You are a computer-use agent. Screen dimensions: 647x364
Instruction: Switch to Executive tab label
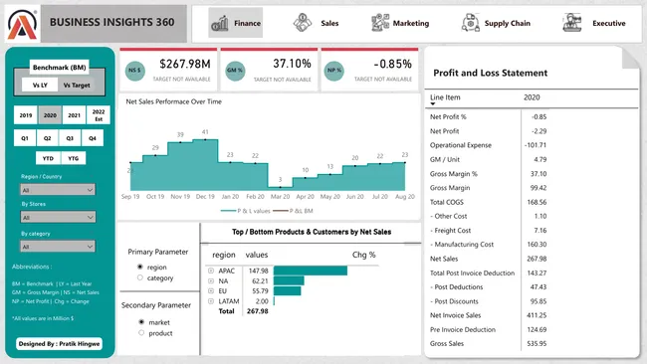tap(609, 24)
